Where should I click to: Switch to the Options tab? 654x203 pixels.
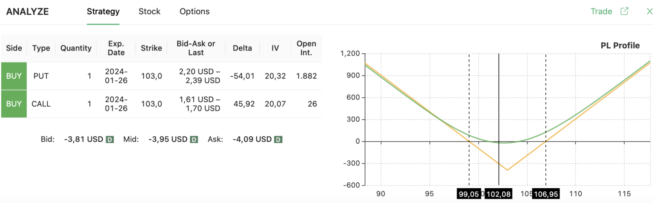pos(195,11)
